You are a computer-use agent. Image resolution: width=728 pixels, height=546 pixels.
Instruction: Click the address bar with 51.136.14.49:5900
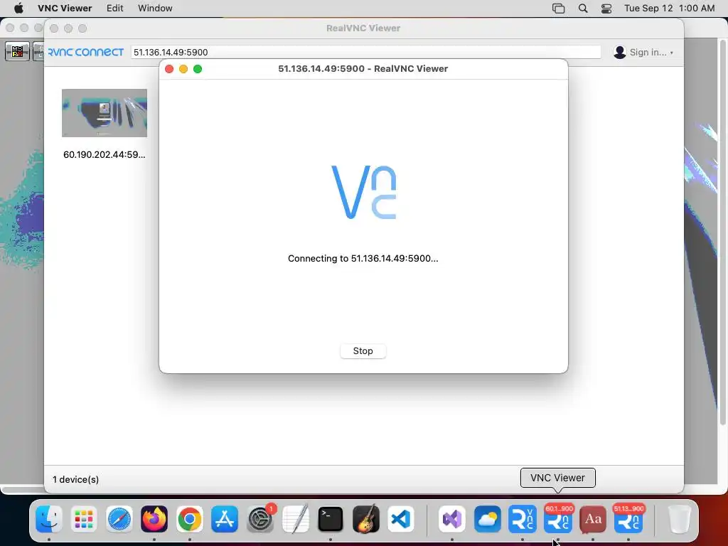(366, 52)
